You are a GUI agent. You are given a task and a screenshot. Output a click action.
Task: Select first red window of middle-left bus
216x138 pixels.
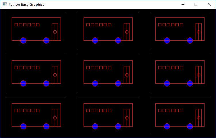[x=16, y=68]
